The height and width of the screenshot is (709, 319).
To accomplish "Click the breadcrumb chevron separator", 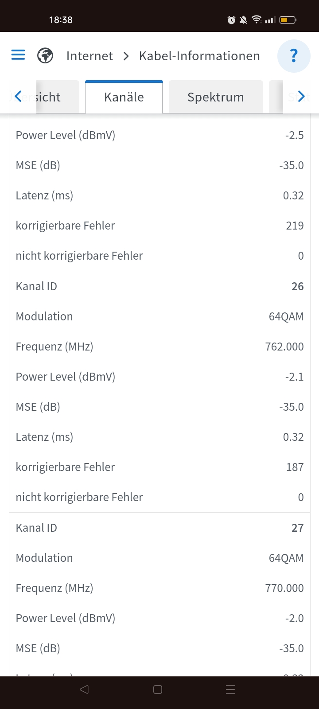I will 126,56.
